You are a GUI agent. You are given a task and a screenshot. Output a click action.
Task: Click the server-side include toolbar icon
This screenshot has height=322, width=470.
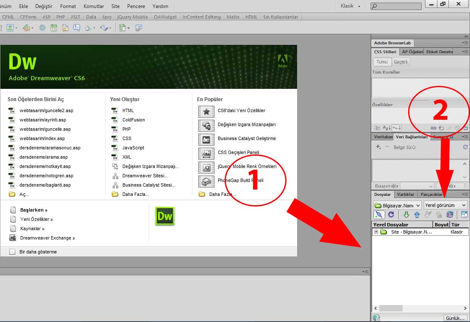[x=65, y=28]
